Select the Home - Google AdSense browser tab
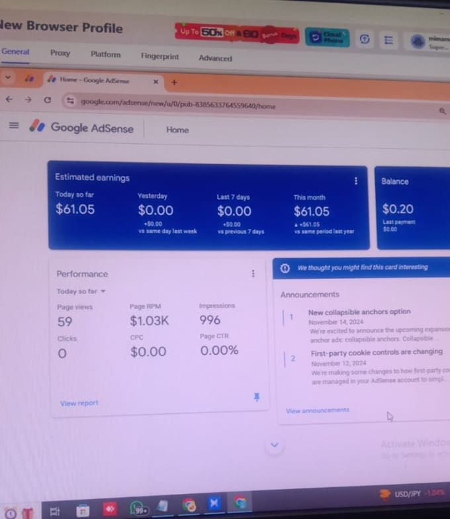This screenshot has height=519, width=450. pos(103,80)
